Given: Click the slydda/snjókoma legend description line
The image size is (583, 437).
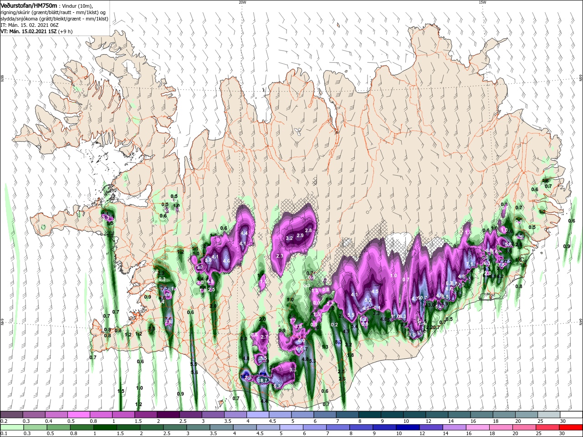Looking at the screenshot, I should (x=54, y=19).
